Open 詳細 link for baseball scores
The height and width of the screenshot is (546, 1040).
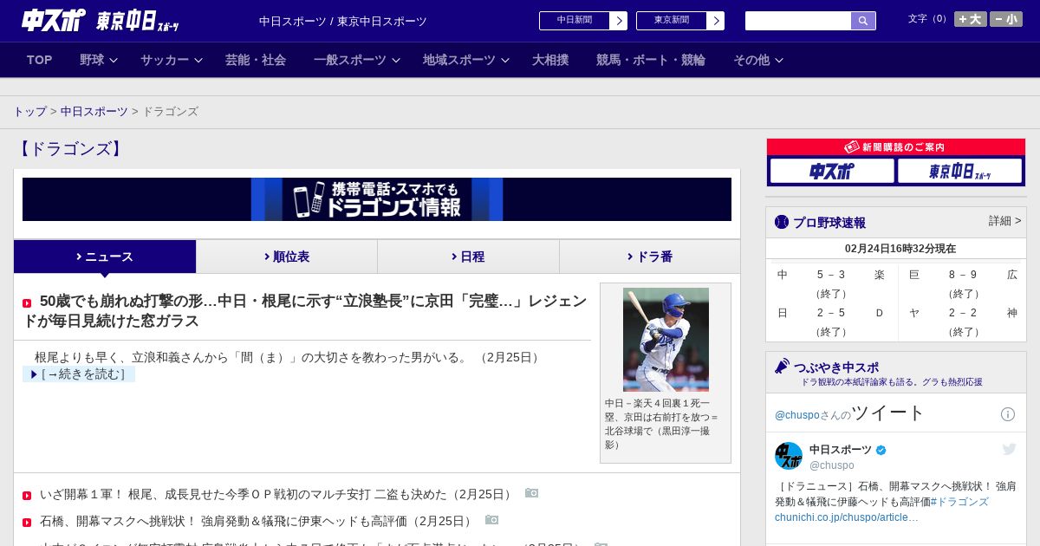click(1005, 221)
